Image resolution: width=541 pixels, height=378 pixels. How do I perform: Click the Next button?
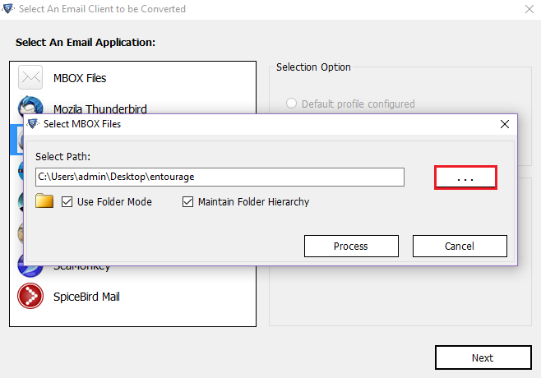pos(483,357)
